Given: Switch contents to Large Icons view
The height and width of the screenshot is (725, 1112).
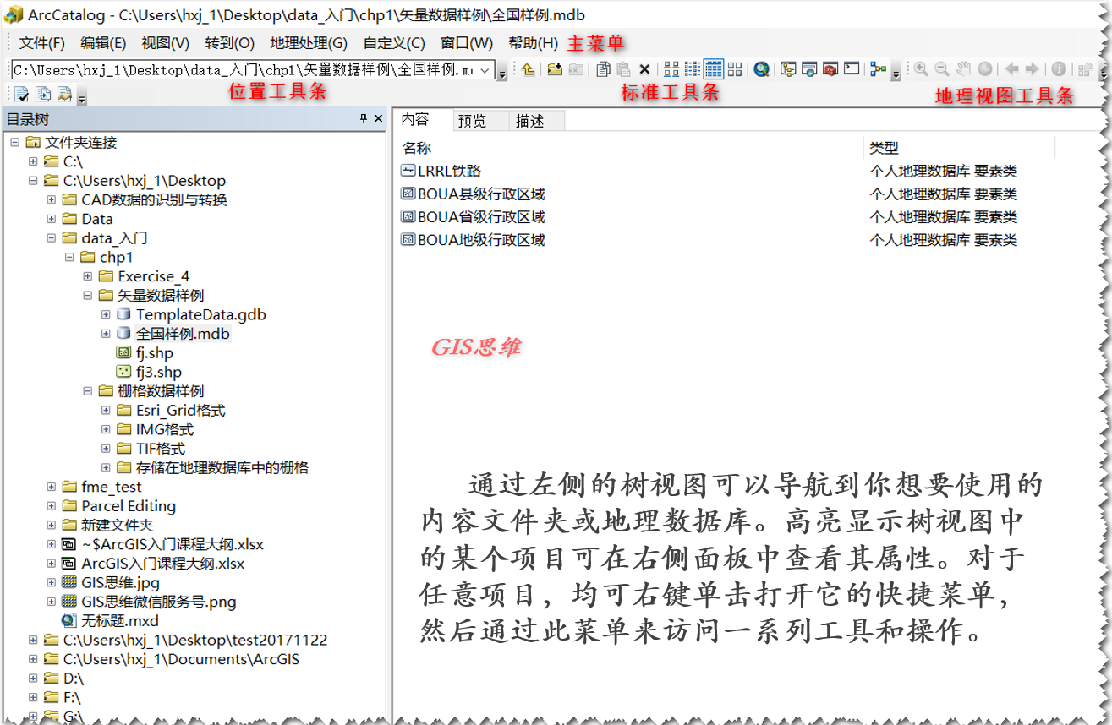Looking at the screenshot, I should click(x=671, y=69).
